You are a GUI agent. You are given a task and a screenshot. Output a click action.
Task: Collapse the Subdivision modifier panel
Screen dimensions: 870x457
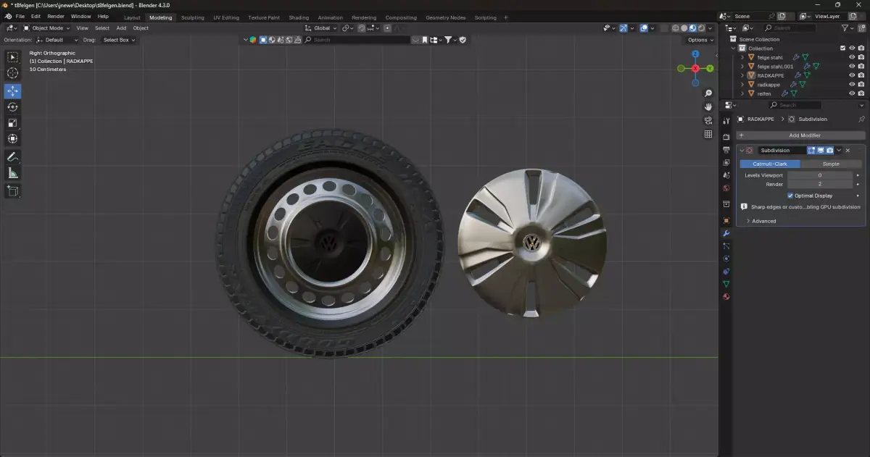[742, 150]
